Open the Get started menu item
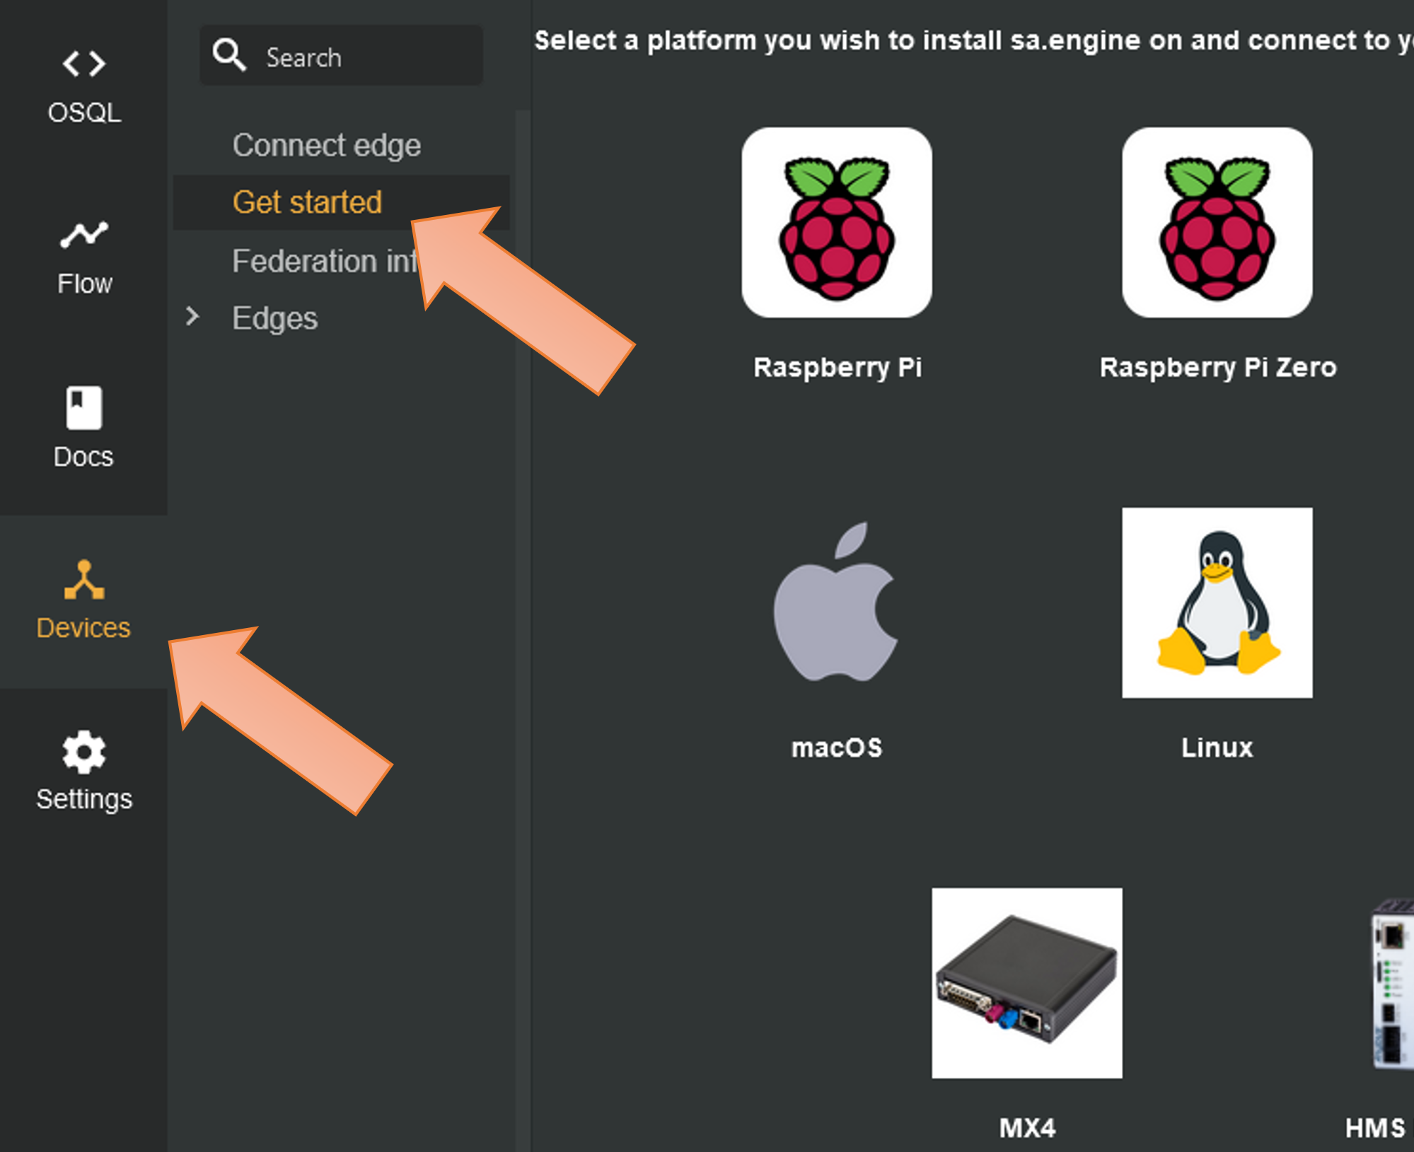1414x1152 pixels. (x=341, y=202)
